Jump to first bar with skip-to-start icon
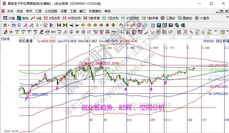 click(x=59, y=25)
